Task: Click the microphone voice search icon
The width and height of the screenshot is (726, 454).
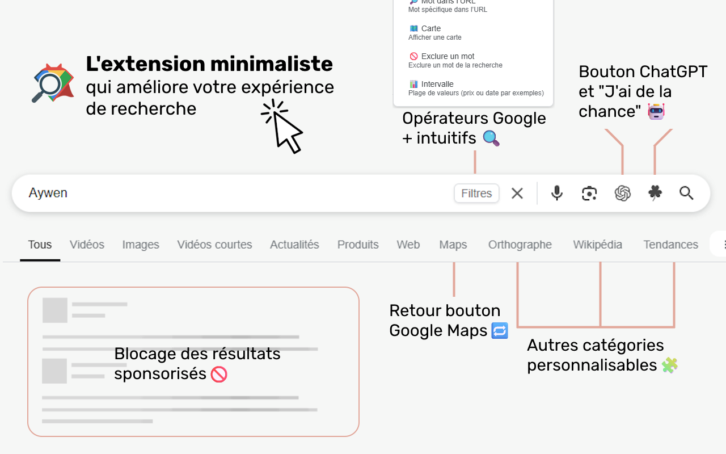Action: (x=557, y=194)
